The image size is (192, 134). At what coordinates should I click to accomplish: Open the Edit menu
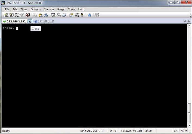15,9
